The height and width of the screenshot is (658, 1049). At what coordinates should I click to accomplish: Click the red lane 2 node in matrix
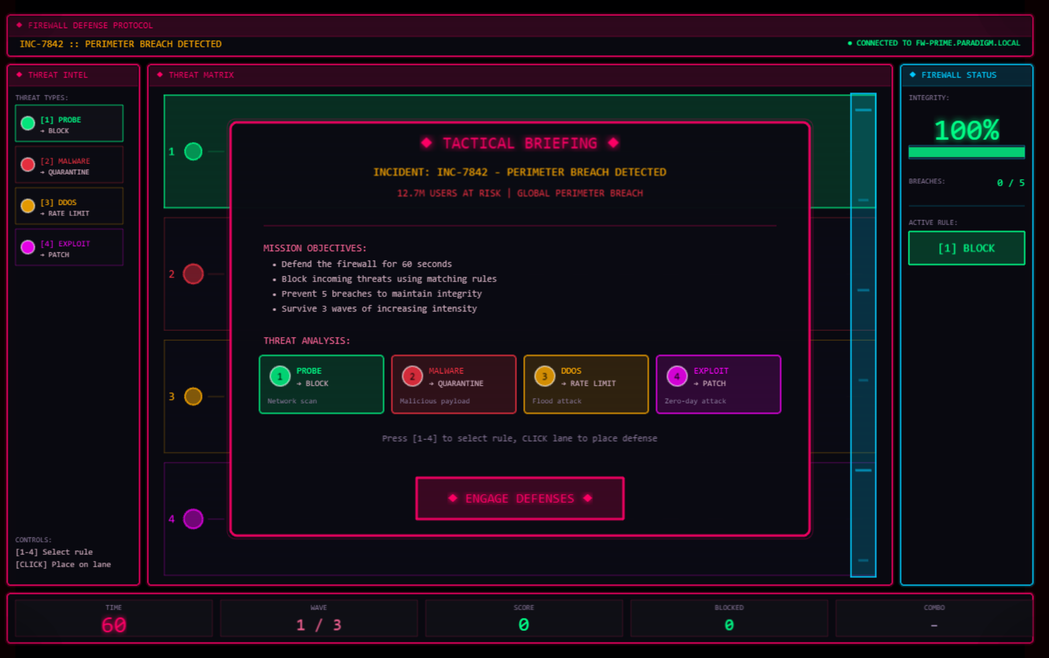(x=193, y=274)
